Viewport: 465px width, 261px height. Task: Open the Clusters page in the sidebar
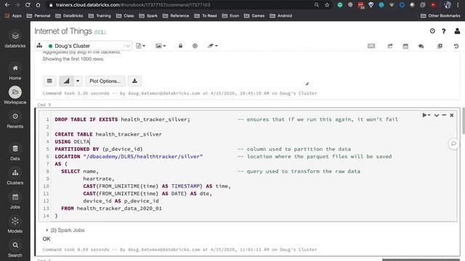click(x=15, y=176)
